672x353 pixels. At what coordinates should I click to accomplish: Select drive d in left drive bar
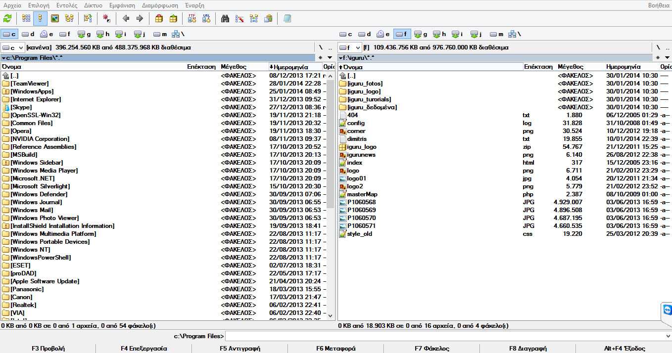click(28, 34)
